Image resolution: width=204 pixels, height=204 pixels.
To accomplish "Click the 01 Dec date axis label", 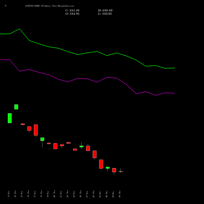I will [100, 194].
